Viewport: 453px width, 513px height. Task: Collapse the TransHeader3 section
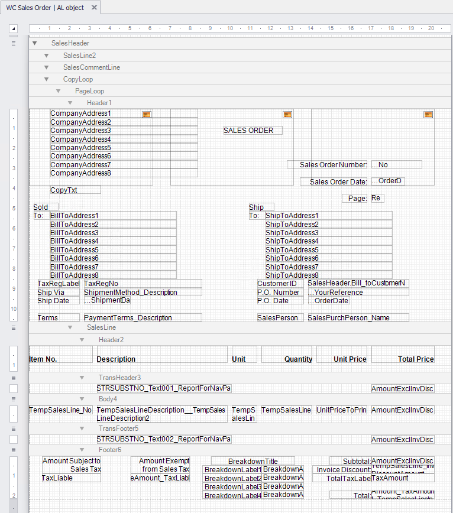click(x=82, y=378)
